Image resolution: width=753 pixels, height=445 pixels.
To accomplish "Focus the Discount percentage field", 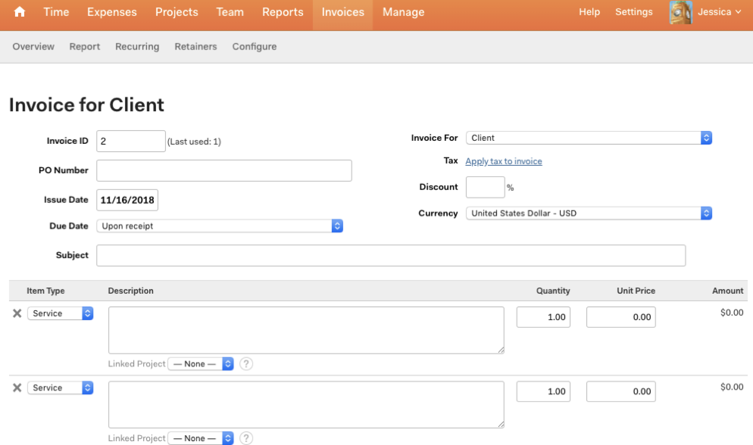I will 485,187.
